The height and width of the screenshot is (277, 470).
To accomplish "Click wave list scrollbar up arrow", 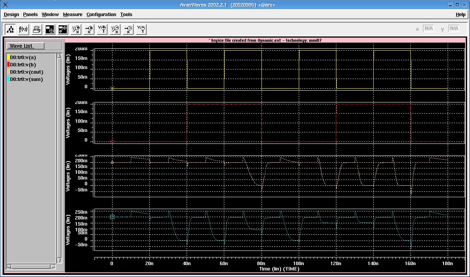I will click(59, 56).
